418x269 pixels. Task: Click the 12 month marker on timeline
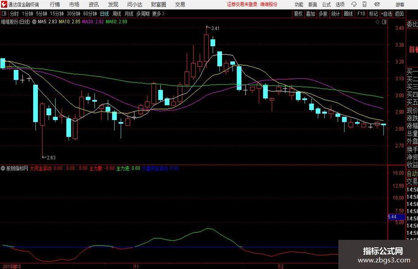click(281, 266)
